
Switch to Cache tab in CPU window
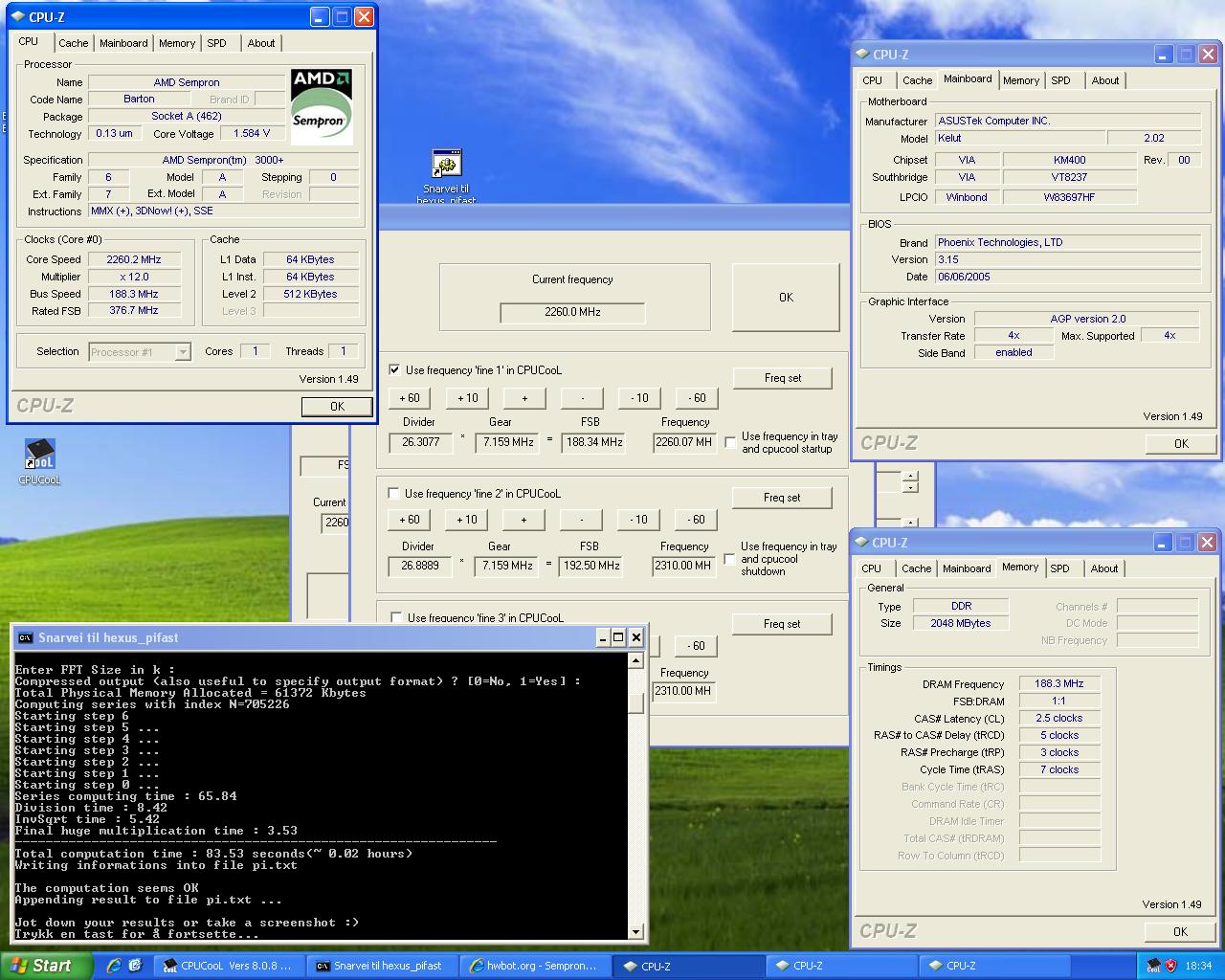click(73, 43)
